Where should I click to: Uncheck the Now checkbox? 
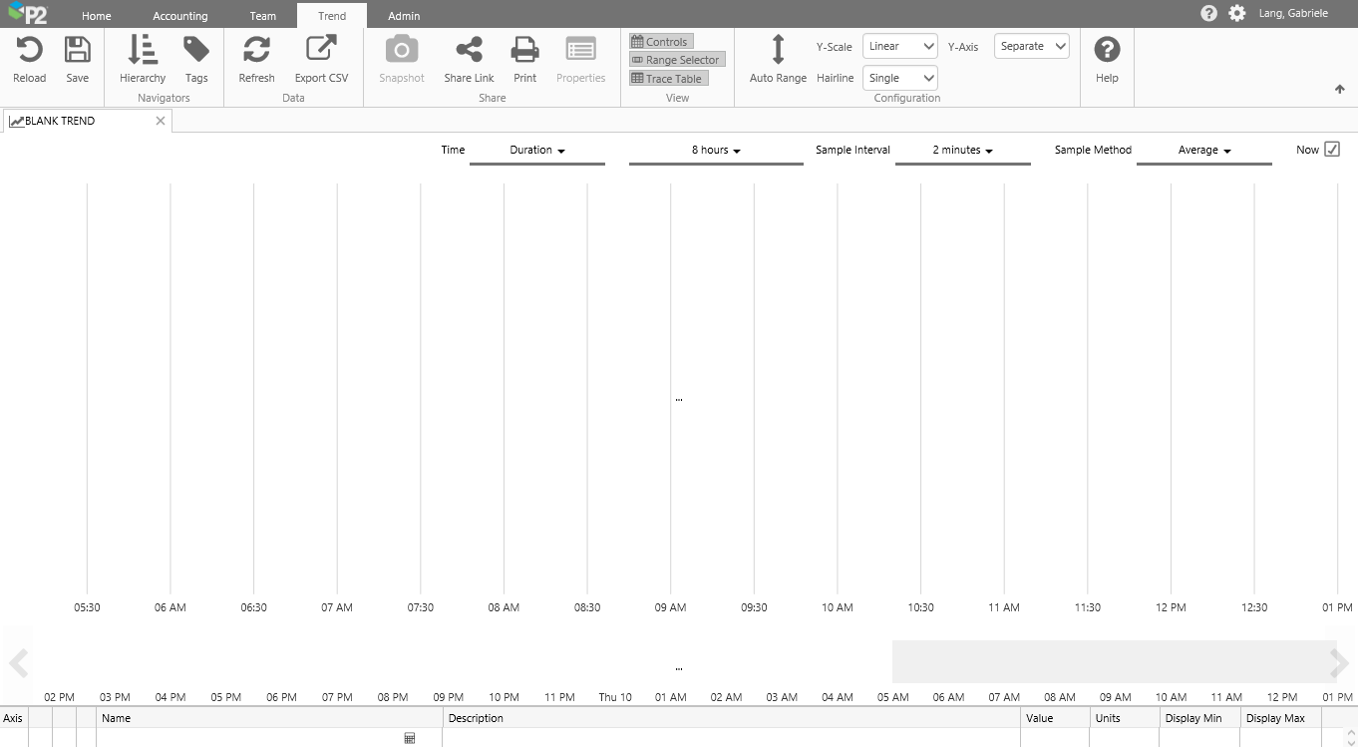[1332, 150]
